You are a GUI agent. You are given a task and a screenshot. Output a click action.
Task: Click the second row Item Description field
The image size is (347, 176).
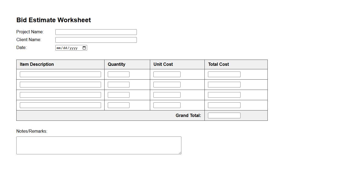point(60,84)
